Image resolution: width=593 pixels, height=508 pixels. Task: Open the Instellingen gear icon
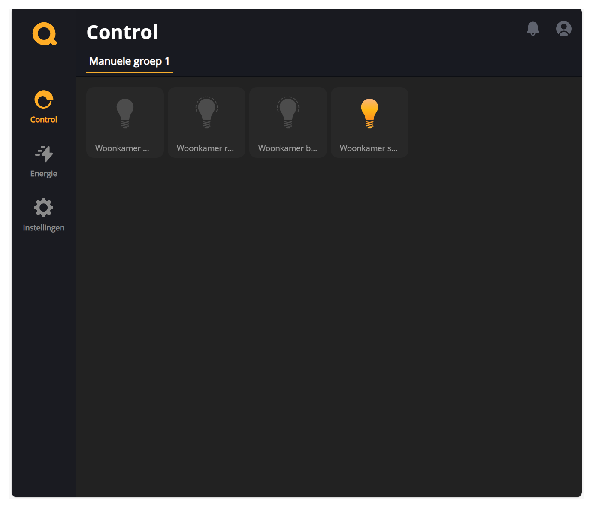click(44, 208)
